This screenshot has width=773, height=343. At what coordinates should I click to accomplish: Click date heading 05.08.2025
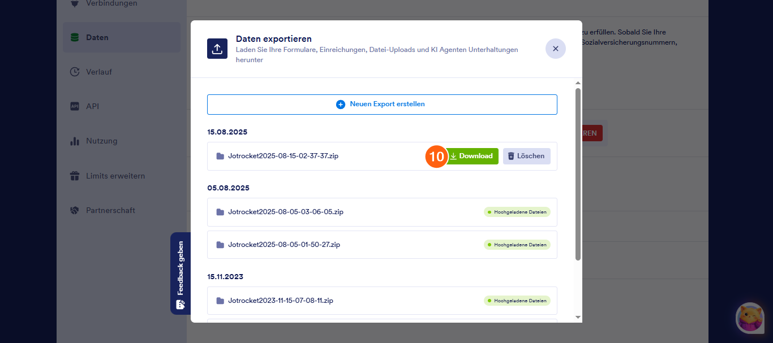(228, 188)
